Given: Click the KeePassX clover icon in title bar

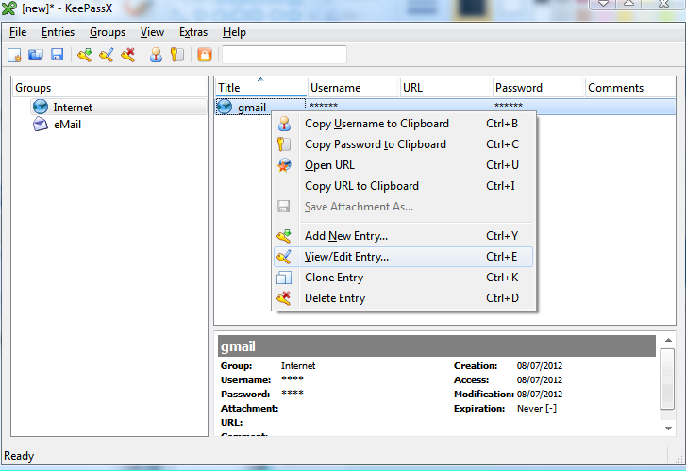Looking at the screenshot, I should (x=9, y=8).
